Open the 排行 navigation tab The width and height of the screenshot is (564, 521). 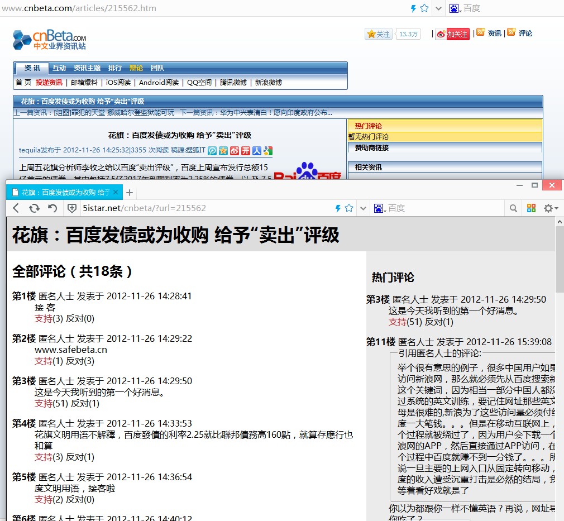coord(115,68)
